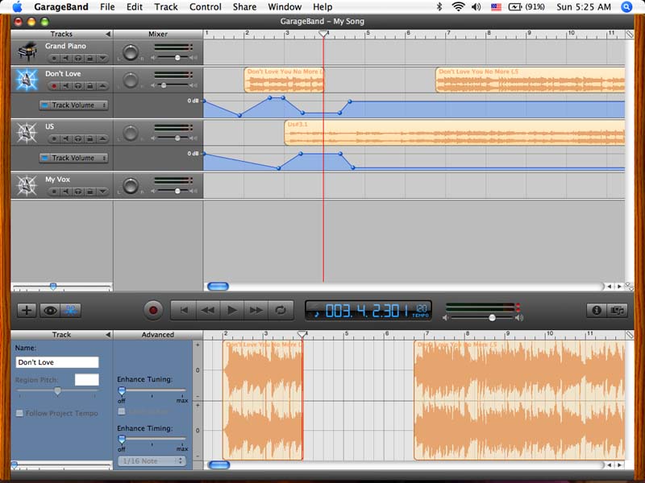Lock the Don't Love track
The height and width of the screenshot is (483, 645).
(89, 86)
